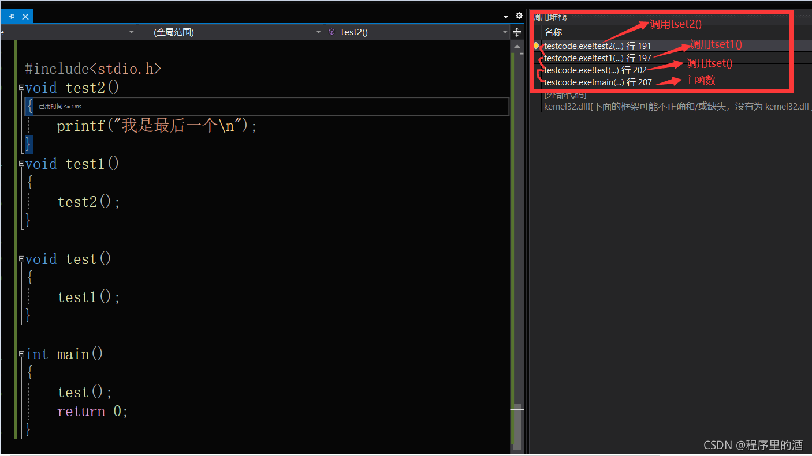Click the void test2() declaration text
812x456 pixels.
click(x=72, y=88)
